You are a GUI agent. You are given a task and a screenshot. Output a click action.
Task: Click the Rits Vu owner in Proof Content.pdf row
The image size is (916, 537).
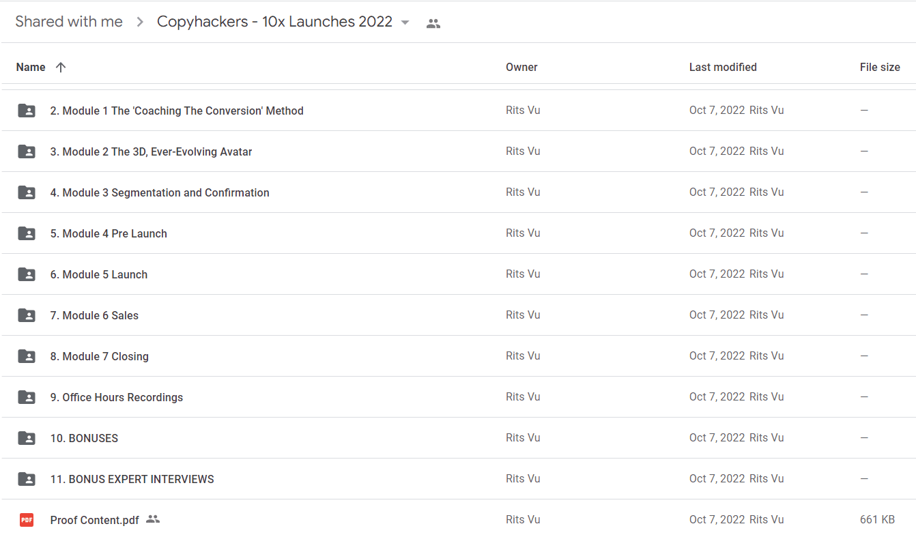click(x=523, y=519)
